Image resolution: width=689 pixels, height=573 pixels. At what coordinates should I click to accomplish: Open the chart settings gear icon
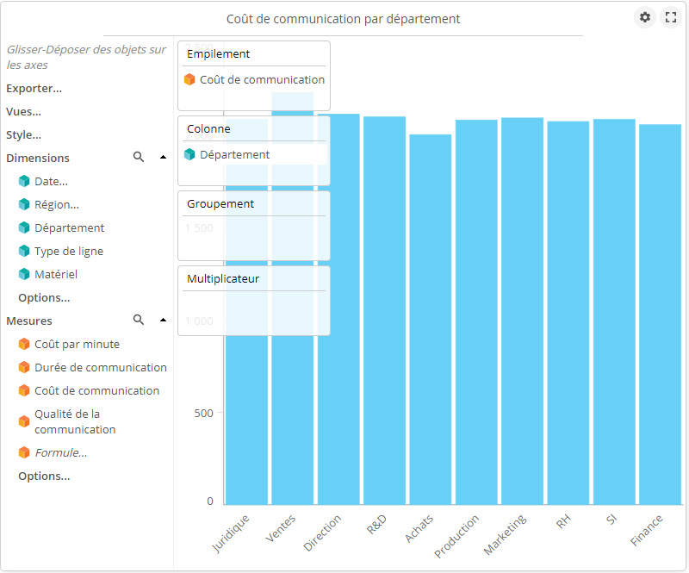coord(645,17)
